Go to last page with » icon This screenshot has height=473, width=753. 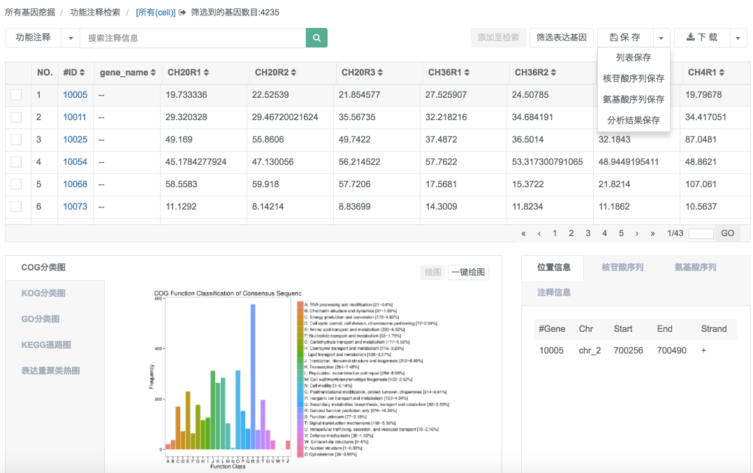pyautogui.click(x=652, y=233)
